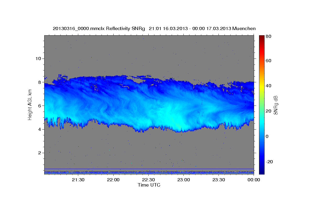Click the "Height AGL km" axis label
Image resolution: width=314 pixels, height=209 pixels.
[x=30, y=105]
